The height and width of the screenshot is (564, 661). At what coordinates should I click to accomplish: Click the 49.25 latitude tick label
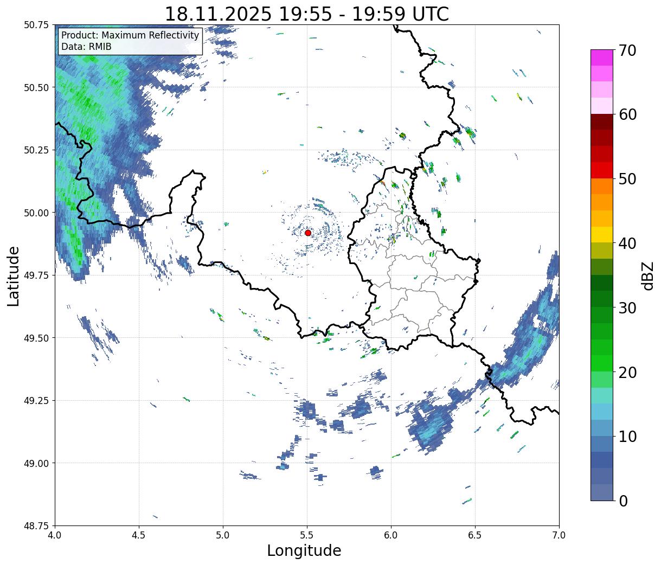36,401
